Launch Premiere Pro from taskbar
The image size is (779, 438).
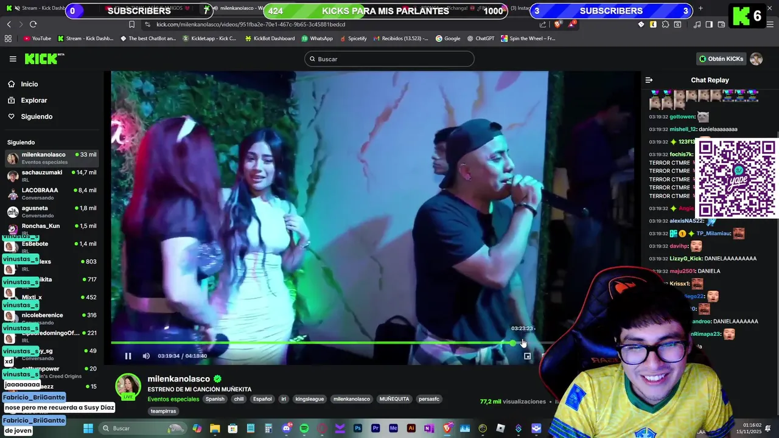(x=376, y=428)
